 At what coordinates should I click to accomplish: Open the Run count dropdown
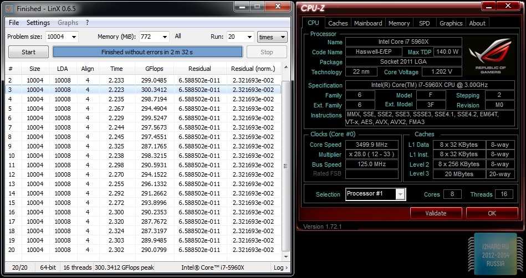pos(249,37)
